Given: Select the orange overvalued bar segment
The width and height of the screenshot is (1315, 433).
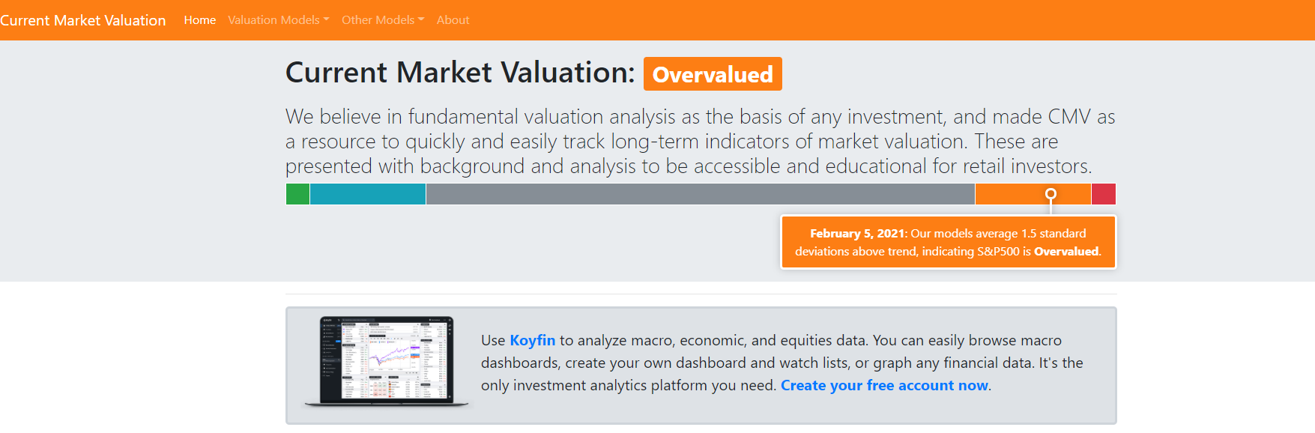Looking at the screenshot, I should coord(1033,194).
